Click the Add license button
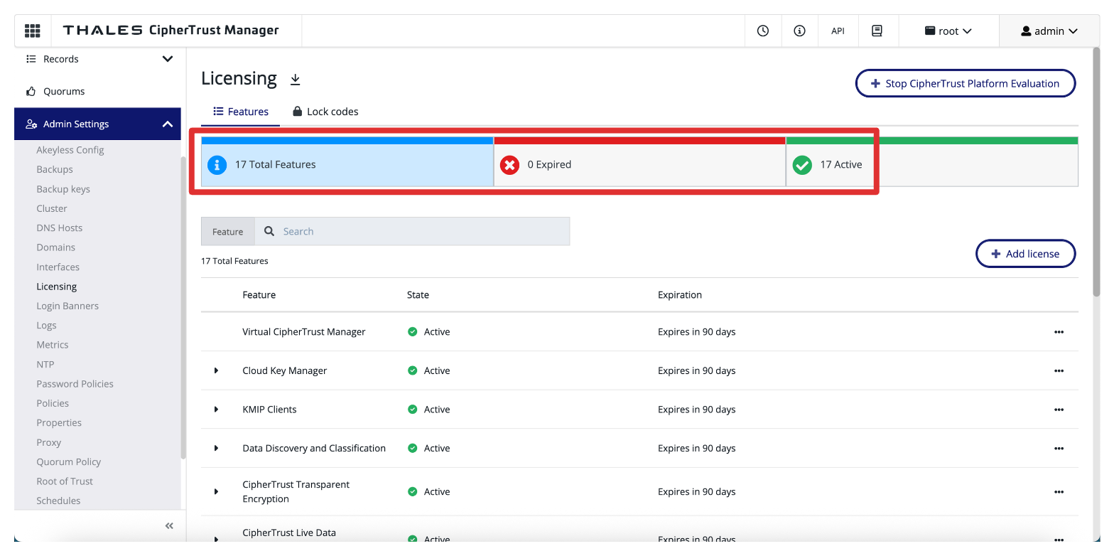Viewport: 1114px width, 556px height. tap(1025, 254)
